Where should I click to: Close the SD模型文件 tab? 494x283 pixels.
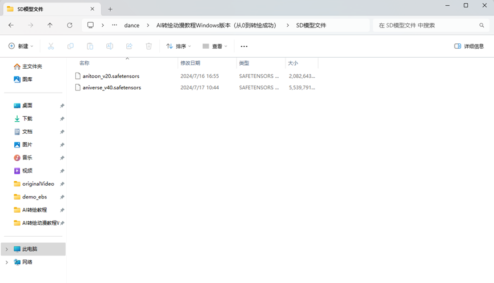click(93, 9)
